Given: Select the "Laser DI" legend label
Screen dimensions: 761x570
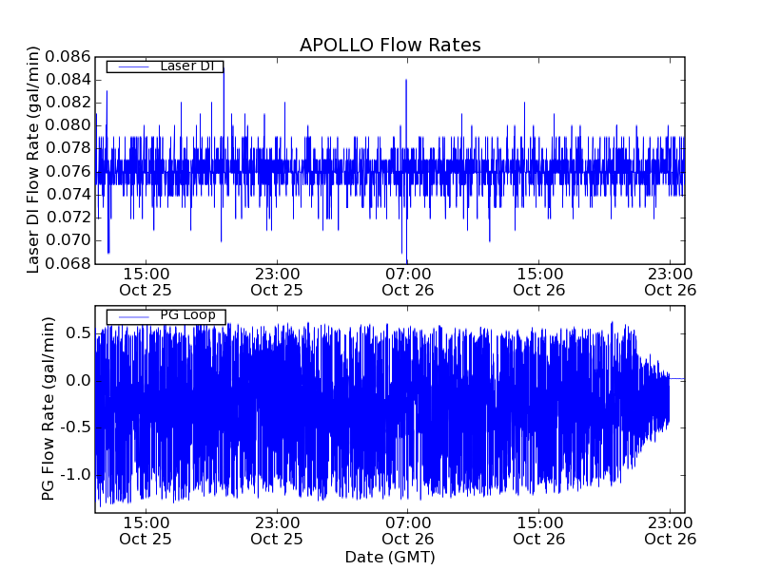Looking at the screenshot, I should [187, 66].
